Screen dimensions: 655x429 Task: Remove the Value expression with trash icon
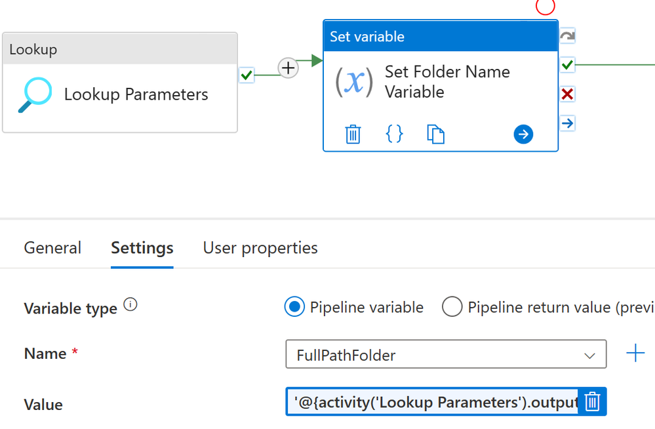pyautogui.click(x=592, y=402)
